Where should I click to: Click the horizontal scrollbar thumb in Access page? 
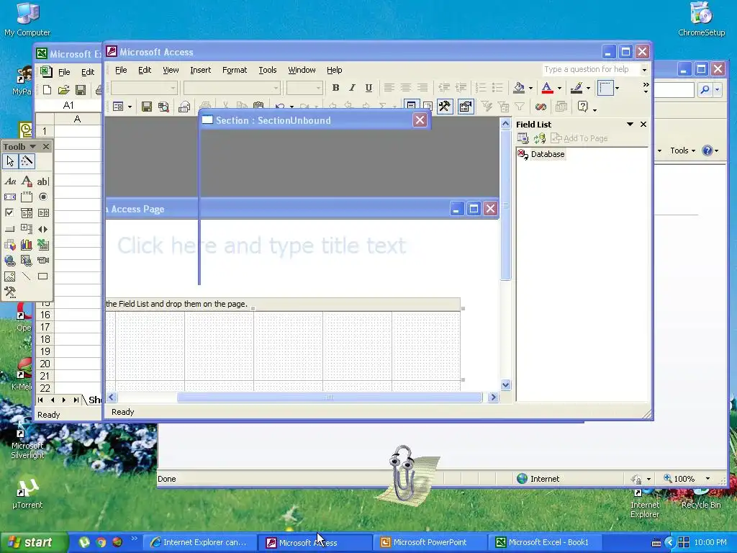[x=330, y=397]
